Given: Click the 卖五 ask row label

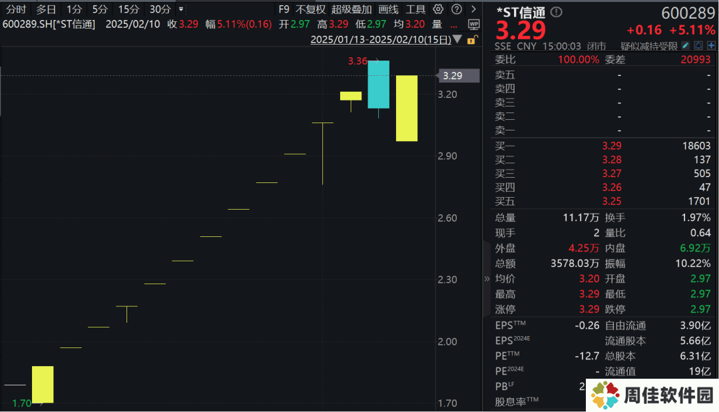Looking at the screenshot, I should [505, 75].
